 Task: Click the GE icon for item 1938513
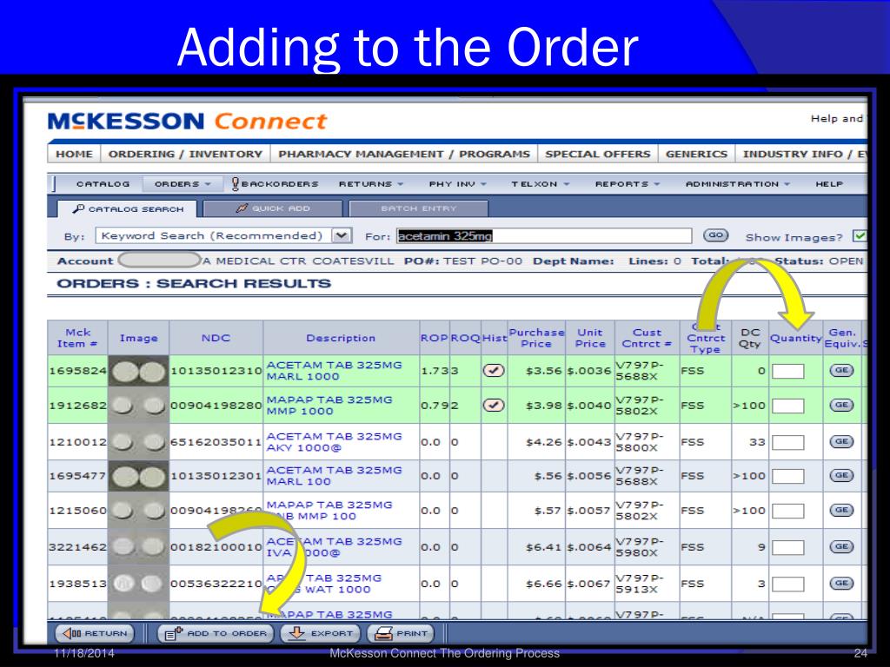click(841, 583)
